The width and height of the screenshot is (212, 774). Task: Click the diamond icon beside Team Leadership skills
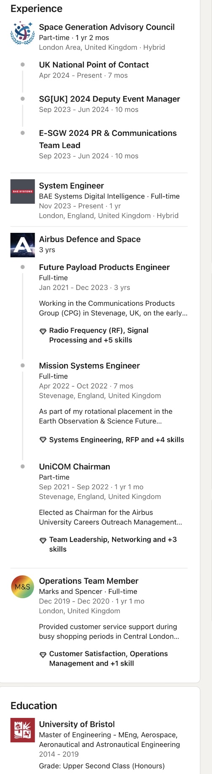coord(43,540)
